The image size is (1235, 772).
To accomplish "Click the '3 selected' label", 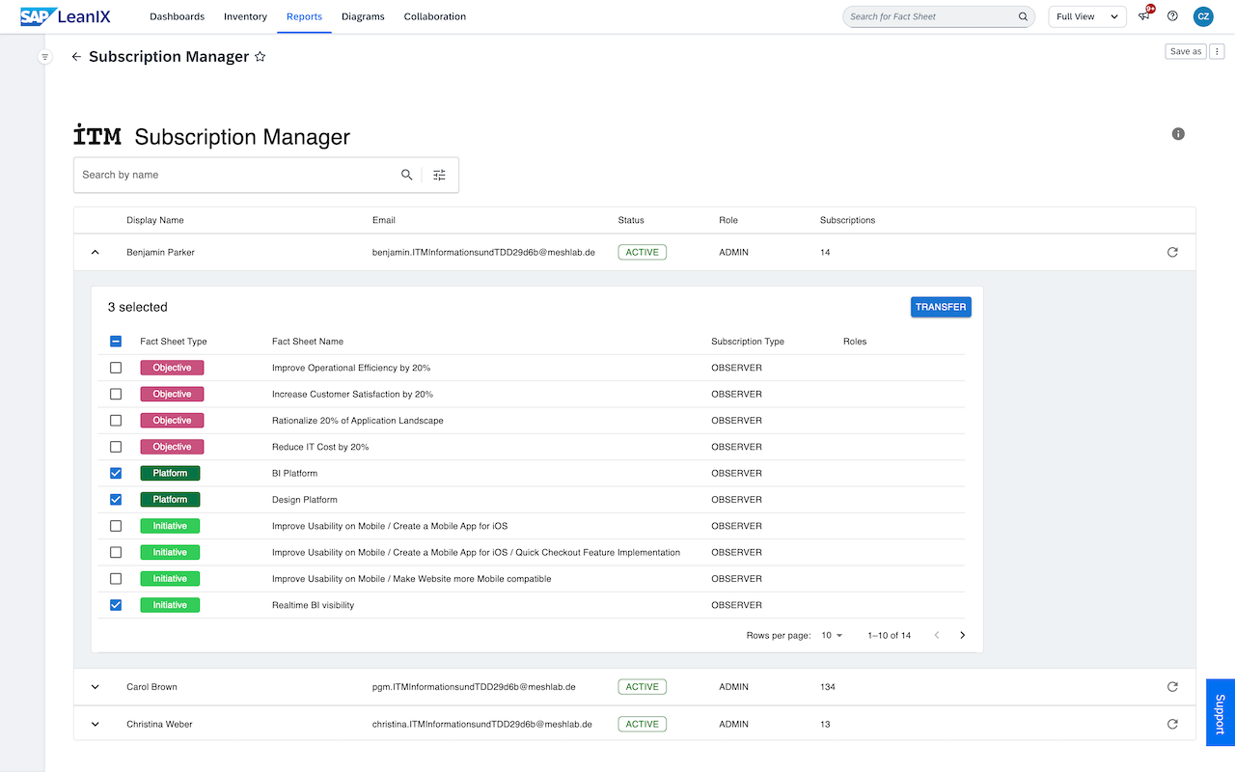I will (138, 307).
